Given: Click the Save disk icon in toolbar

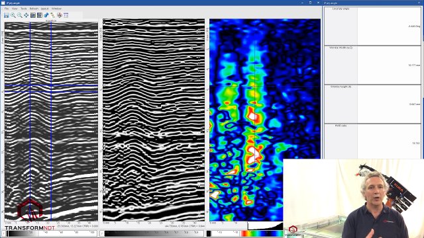Looking at the screenshot, I should click(7, 15).
